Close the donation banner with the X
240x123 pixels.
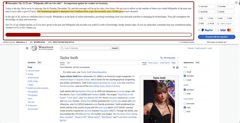pyautogui.click(x=236, y=3)
